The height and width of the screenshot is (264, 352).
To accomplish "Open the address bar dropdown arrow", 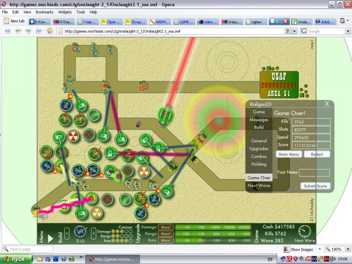I will click(294, 31).
